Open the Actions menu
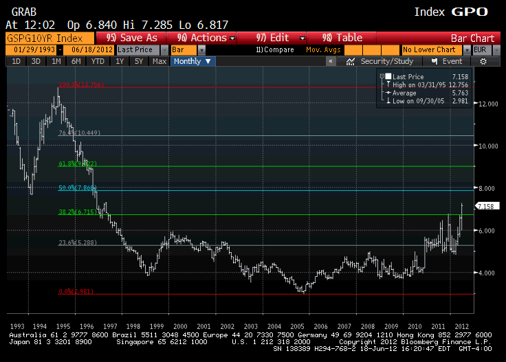Viewport: 506px width, 362px height. pos(206,38)
